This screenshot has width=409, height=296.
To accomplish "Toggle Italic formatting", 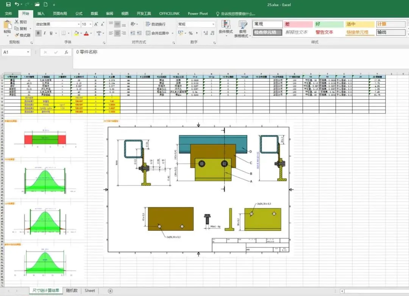I will [45, 33].
